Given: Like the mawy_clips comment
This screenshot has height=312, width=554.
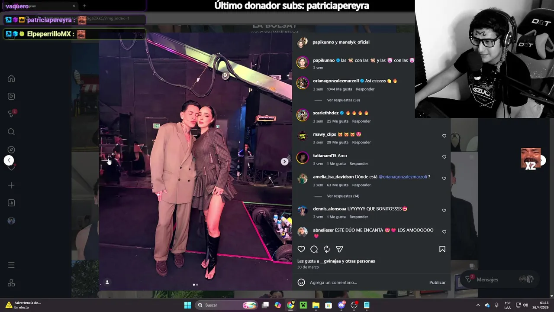Looking at the screenshot, I should (x=444, y=136).
